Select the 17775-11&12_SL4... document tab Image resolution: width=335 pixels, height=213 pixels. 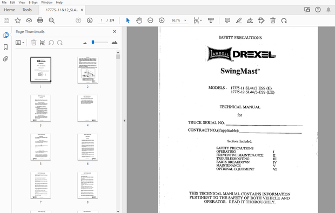pos(62,10)
